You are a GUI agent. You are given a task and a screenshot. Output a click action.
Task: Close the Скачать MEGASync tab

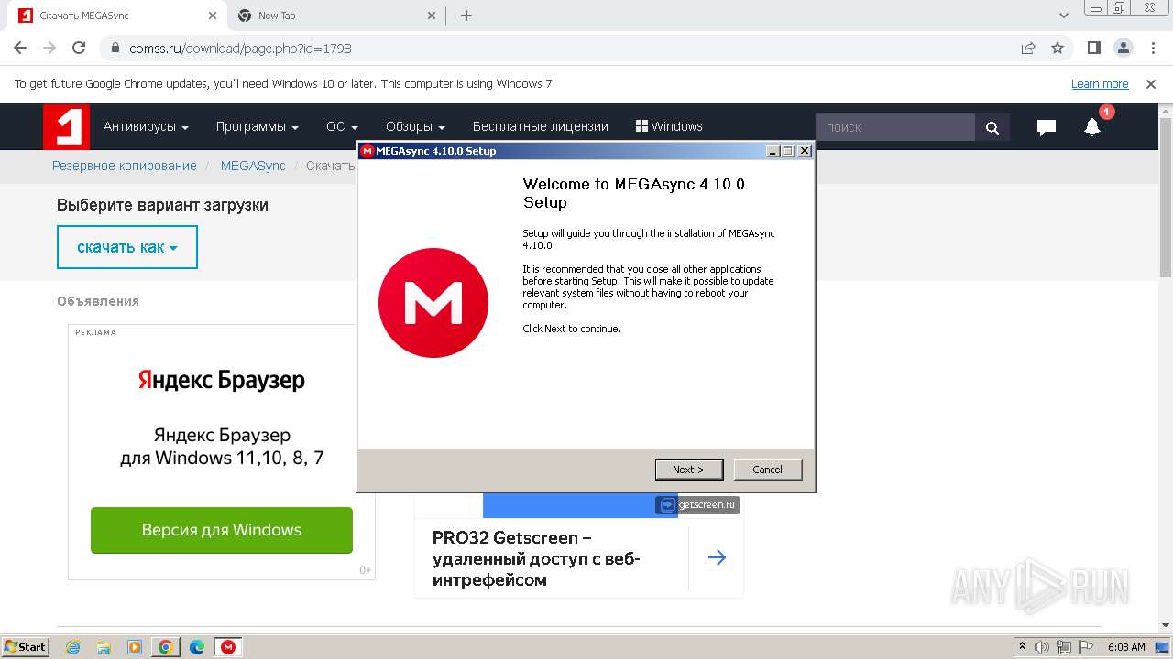[x=213, y=16]
